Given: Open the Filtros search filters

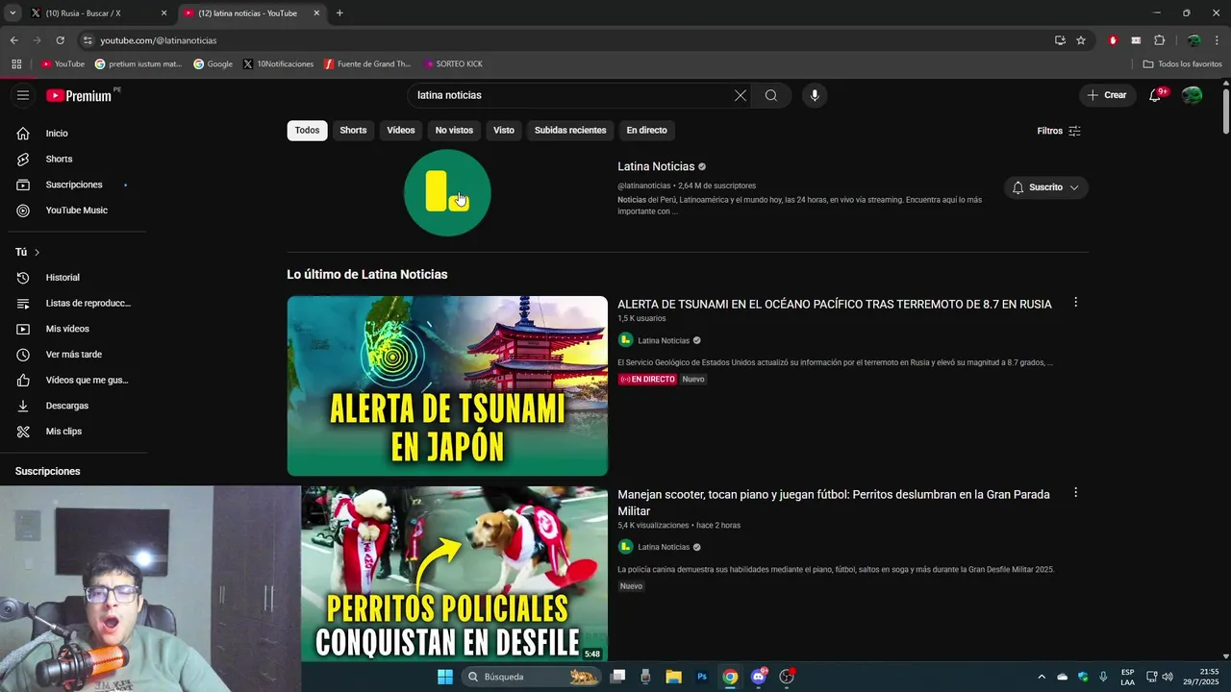Looking at the screenshot, I should 1059,131.
